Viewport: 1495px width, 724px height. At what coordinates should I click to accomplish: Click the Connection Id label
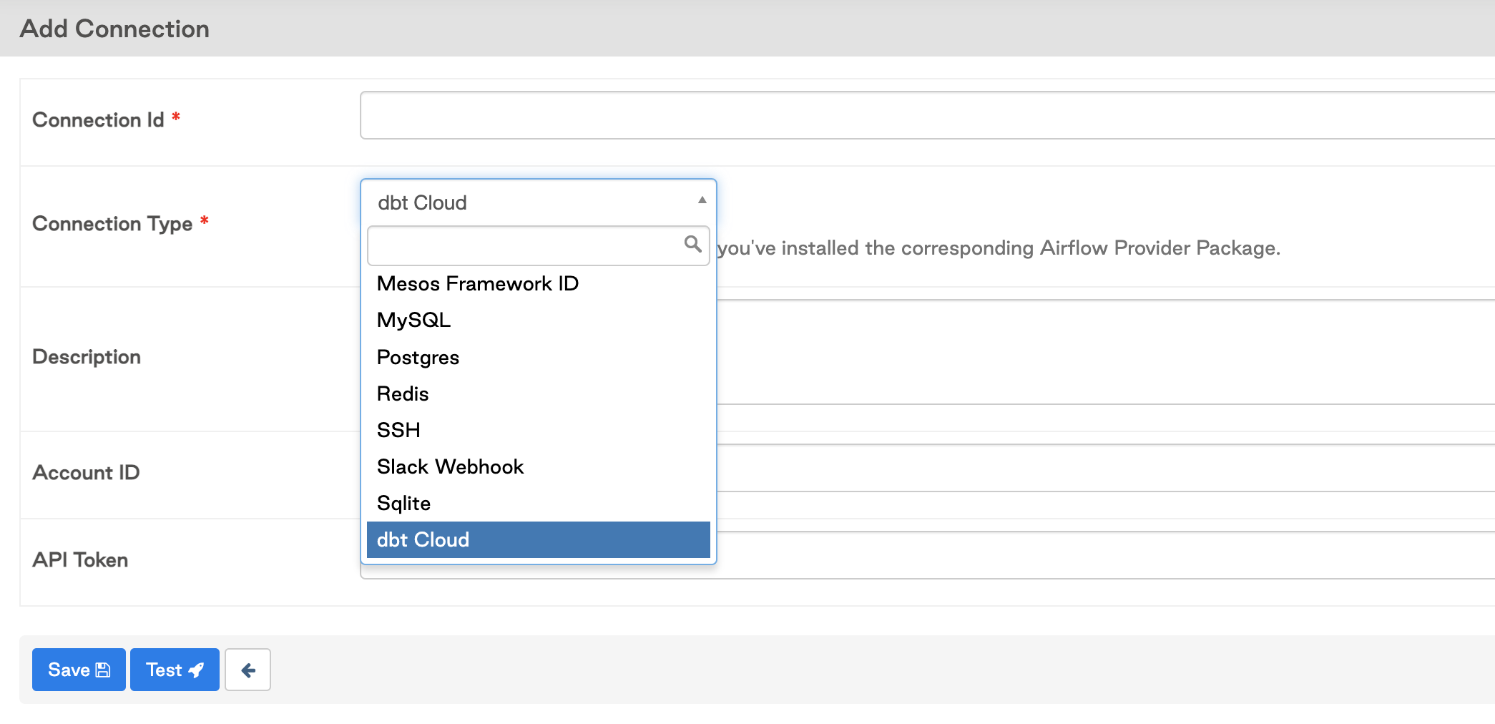tap(98, 120)
